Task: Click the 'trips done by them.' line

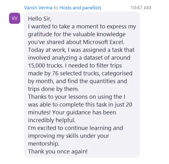Action: click(53, 89)
